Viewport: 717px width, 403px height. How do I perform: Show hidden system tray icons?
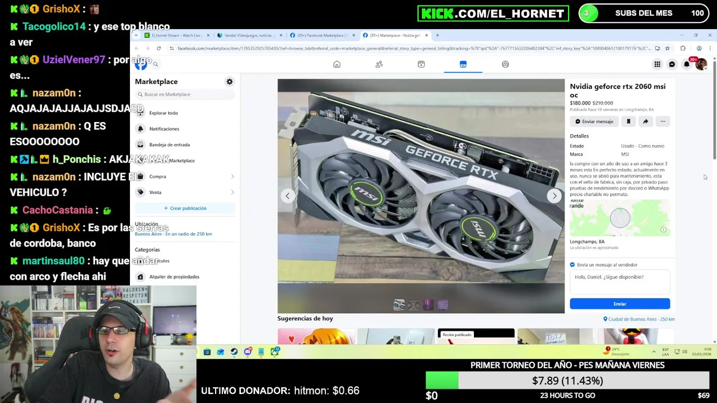654,352
